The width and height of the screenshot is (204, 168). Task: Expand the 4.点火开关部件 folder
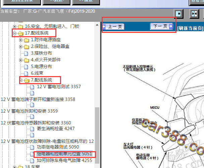20,60
